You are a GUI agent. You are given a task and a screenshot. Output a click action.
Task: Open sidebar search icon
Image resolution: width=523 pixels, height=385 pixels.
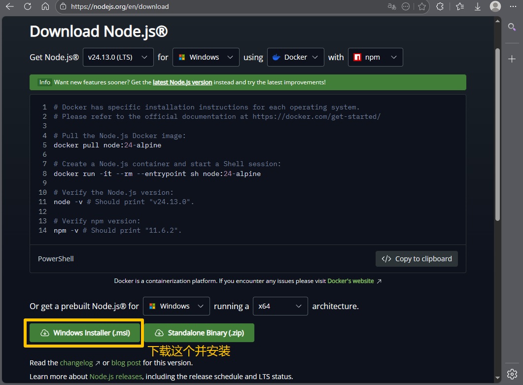coord(512,27)
